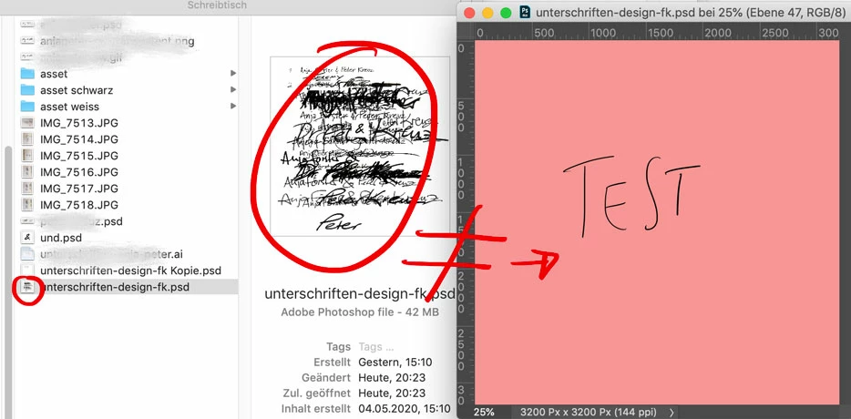This screenshot has width=851, height=419.
Task: Expand the asset schwarz folder arrow
Action: (233, 90)
